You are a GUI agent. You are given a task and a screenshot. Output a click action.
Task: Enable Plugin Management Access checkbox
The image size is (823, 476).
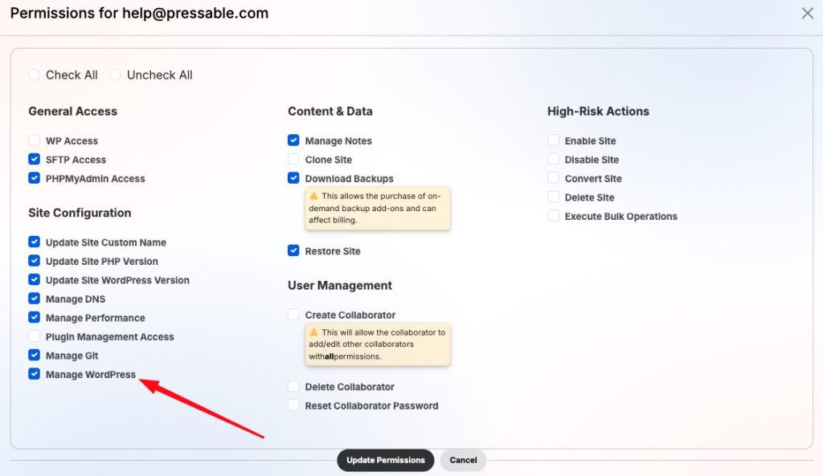pyautogui.click(x=35, y=336)
